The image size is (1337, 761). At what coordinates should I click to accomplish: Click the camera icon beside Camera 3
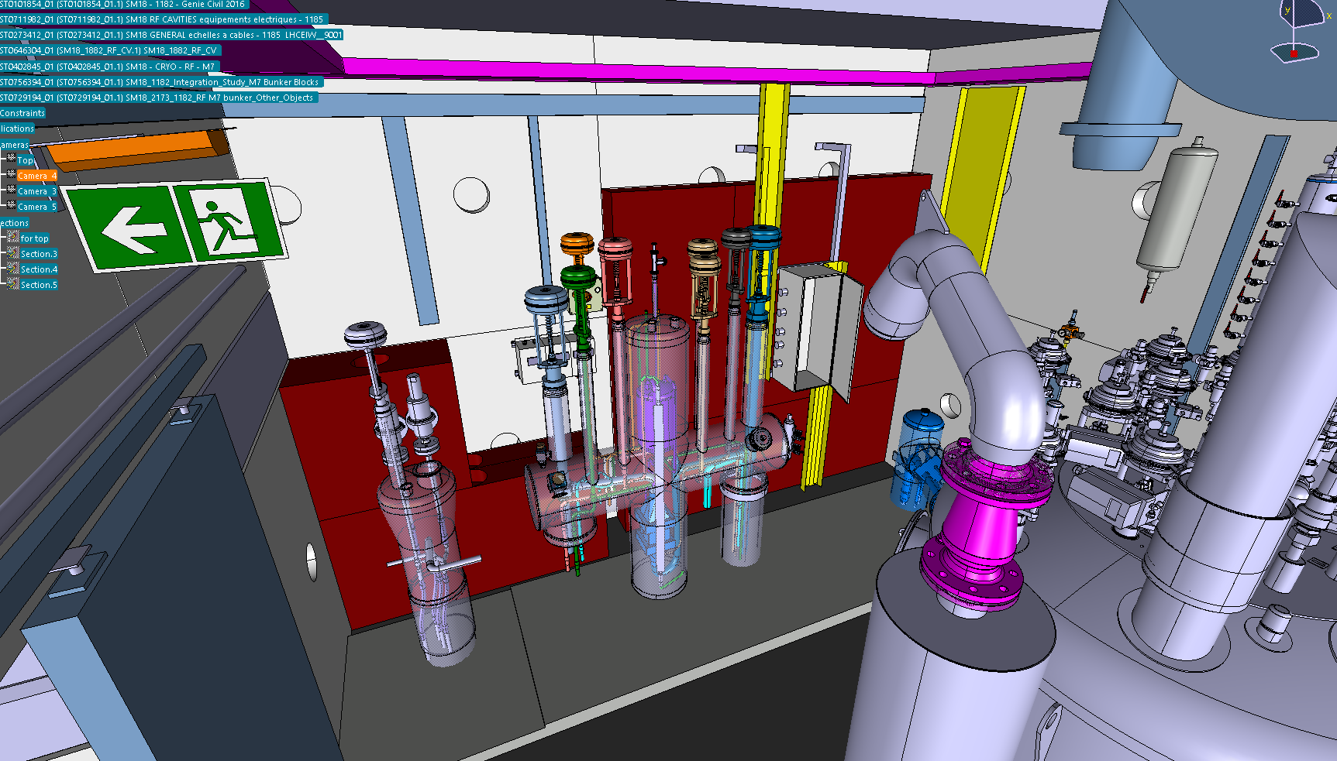click(x=11, y=190)
